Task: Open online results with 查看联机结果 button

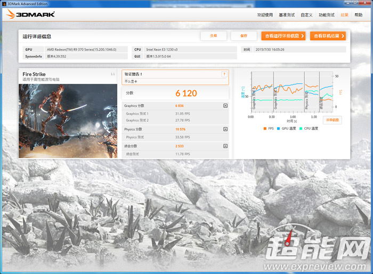Action: click(328, 36)
